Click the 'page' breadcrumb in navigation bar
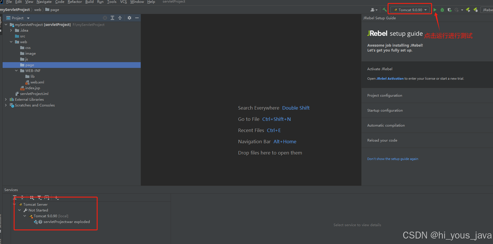Screen dimensions: 493x244 click(52, 10)
